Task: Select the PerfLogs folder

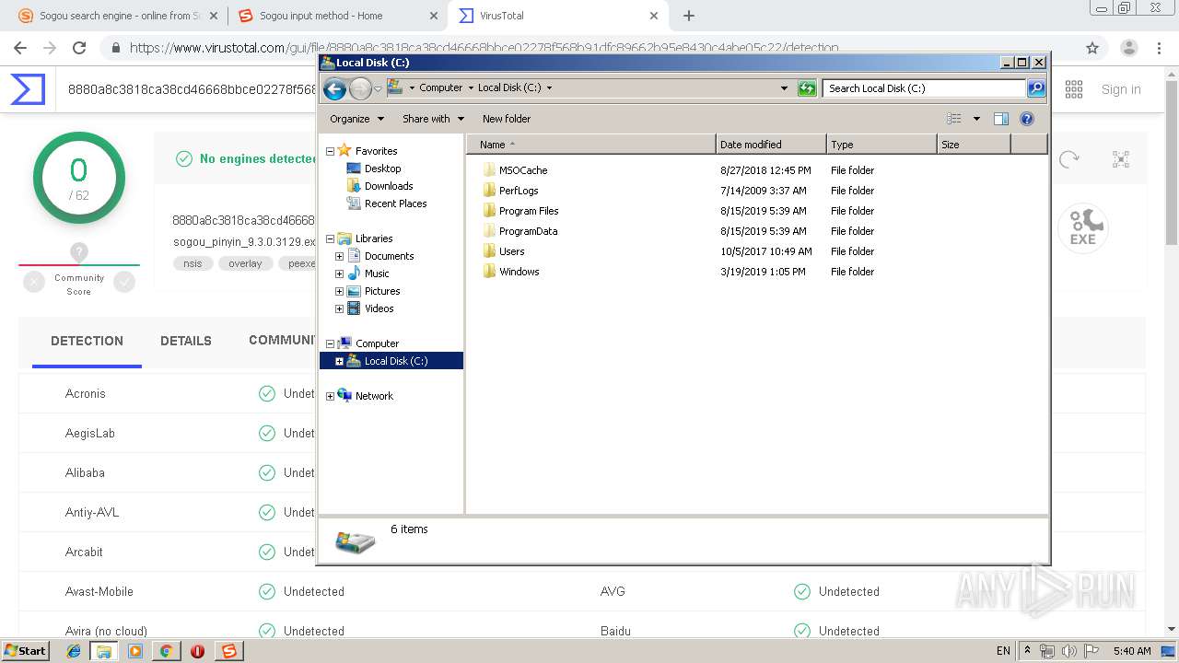Action: click(x=519, y=191)
